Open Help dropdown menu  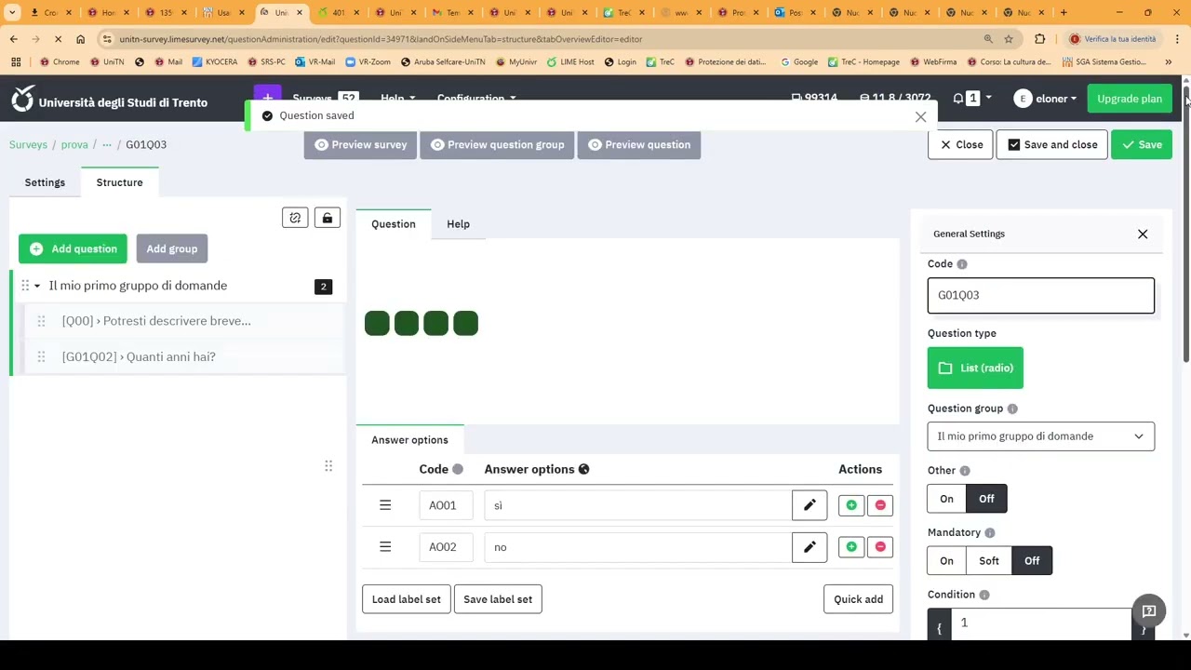click(397, 99)
